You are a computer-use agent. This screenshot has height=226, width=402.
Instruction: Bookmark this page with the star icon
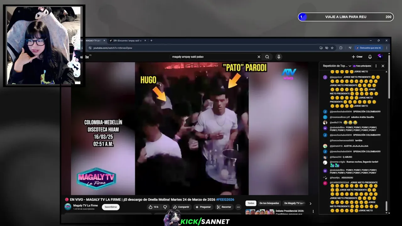tap(332, 48)
